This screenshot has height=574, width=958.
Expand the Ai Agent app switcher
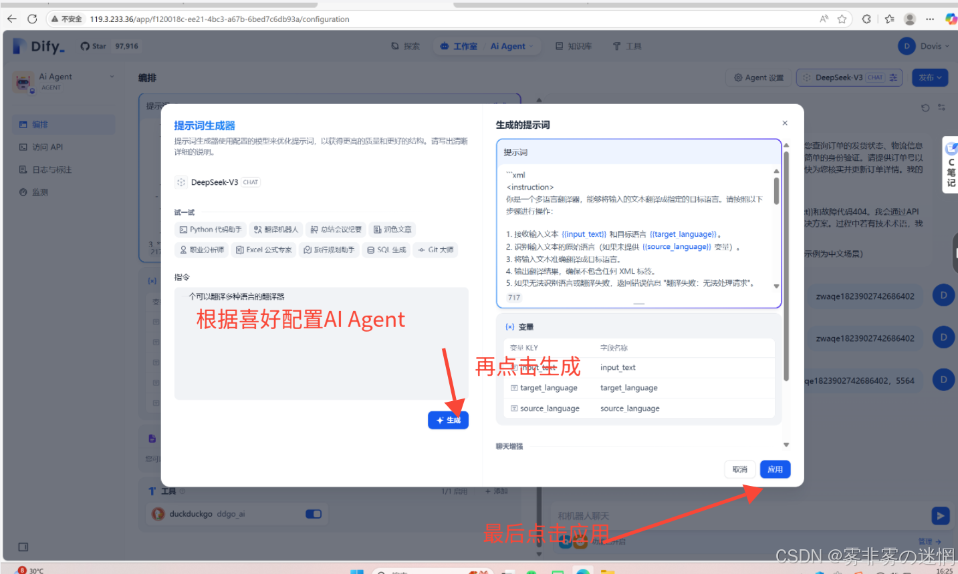coord(64,81)
